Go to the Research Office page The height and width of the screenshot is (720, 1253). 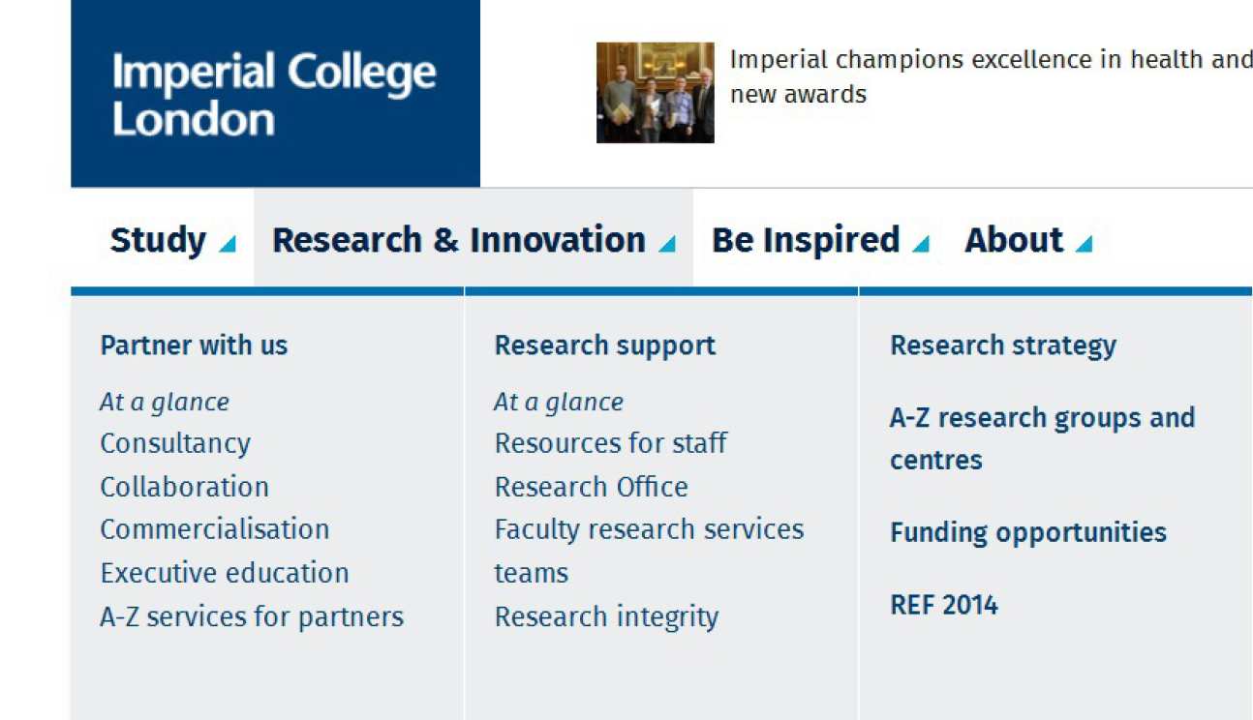click(591, 487)
